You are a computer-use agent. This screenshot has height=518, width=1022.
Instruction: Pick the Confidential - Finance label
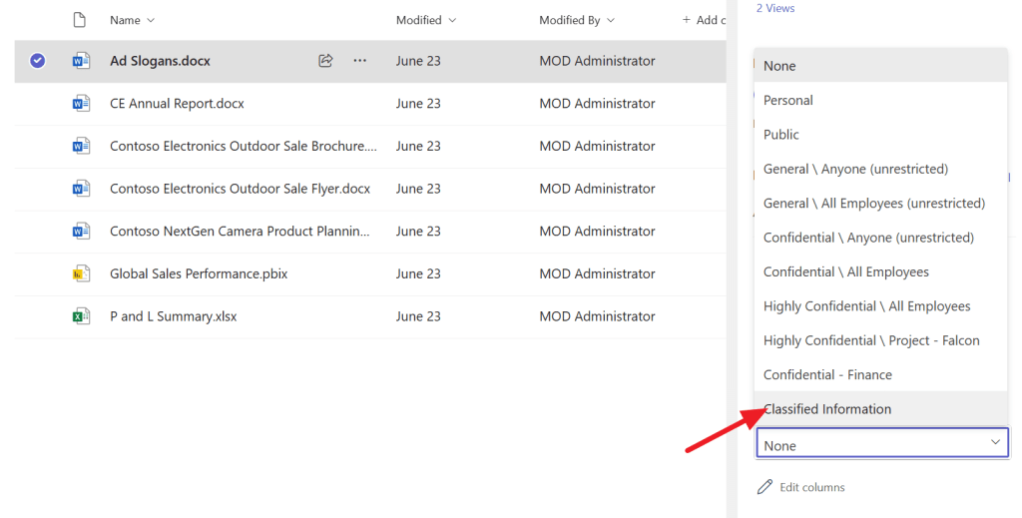[827, 374]
